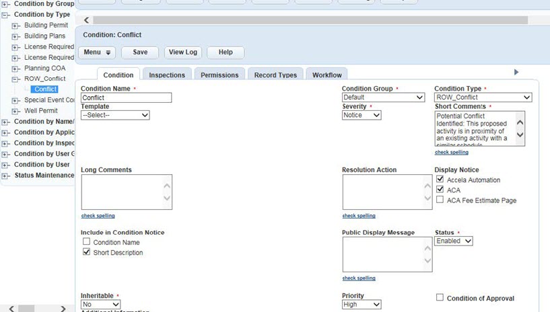Open the Severity dropdown
The height and width of the screenshot is (312, 550).
point(362,116)
